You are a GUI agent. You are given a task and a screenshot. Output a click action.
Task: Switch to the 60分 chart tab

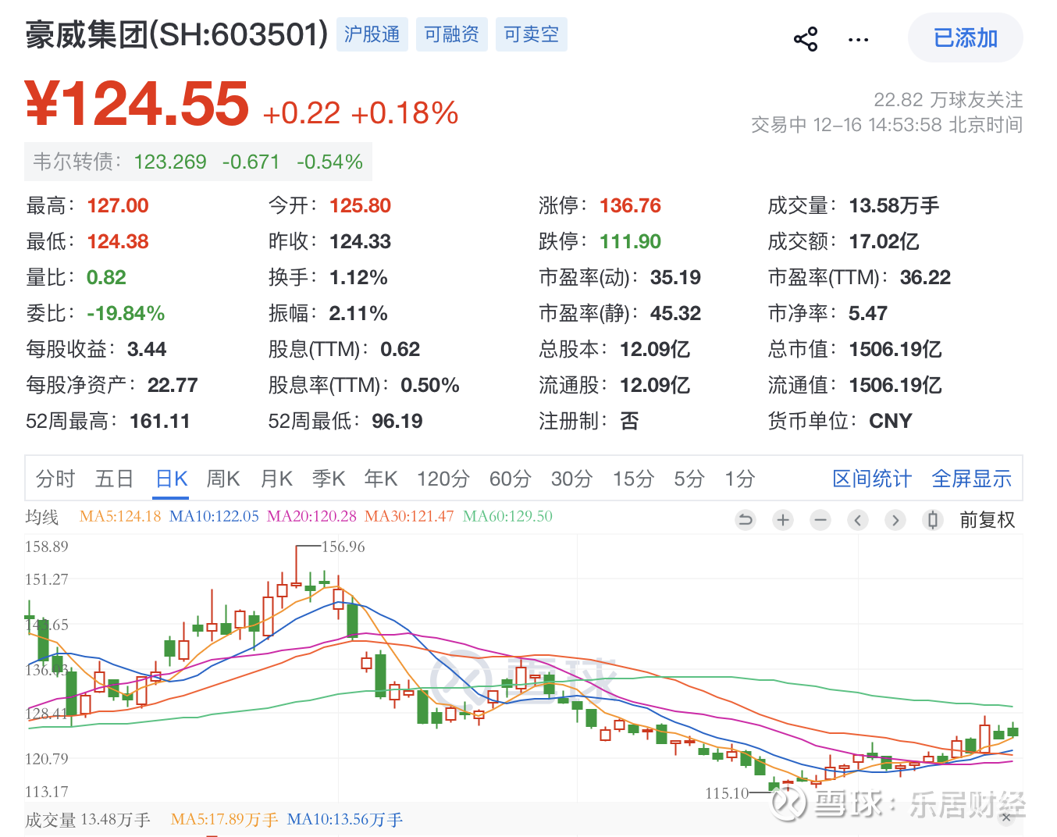[511, 479]
